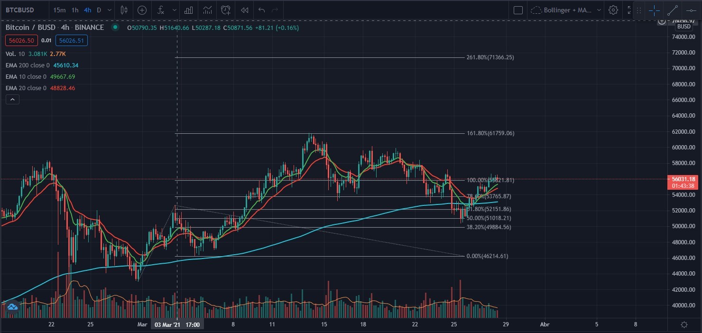Open the candlestick chart style selector
The height and width of the screenshot is (333, 702).
(x=124, y=10)
